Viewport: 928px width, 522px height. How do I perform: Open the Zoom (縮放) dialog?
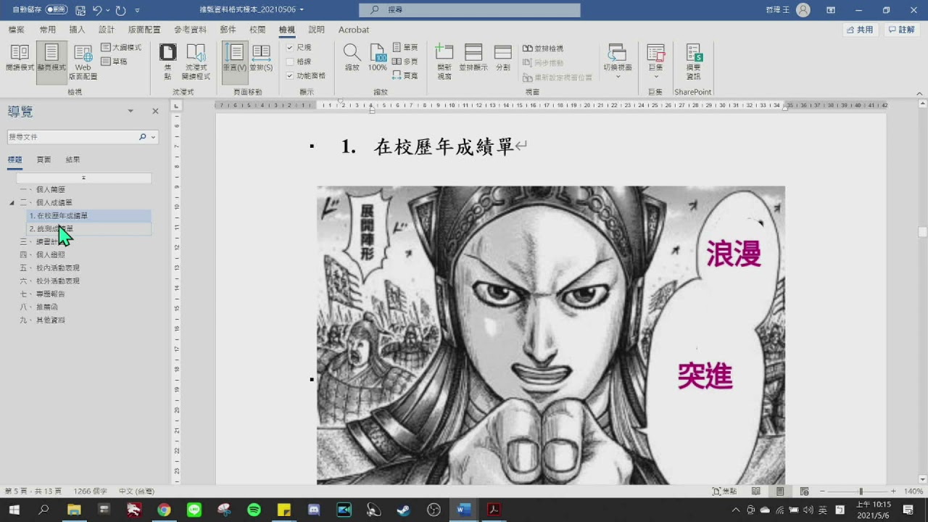(x=352, y=57)
